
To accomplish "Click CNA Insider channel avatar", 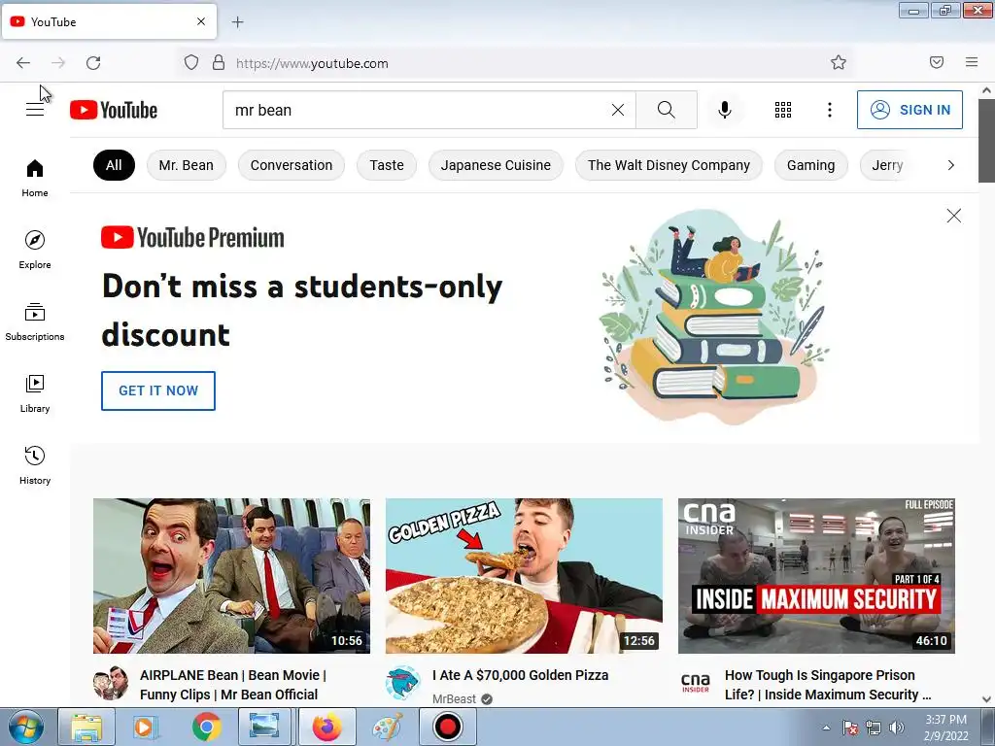I will click(695, 683).
